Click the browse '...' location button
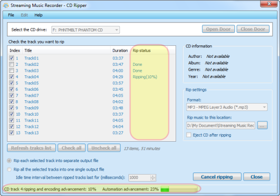The image size is (280, 196). (262, 126)
